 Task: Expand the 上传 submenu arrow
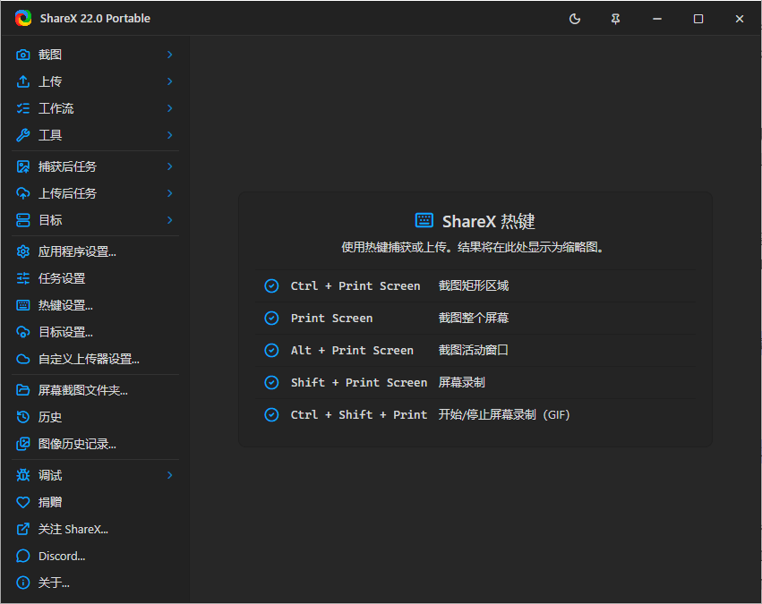point(169,81)
